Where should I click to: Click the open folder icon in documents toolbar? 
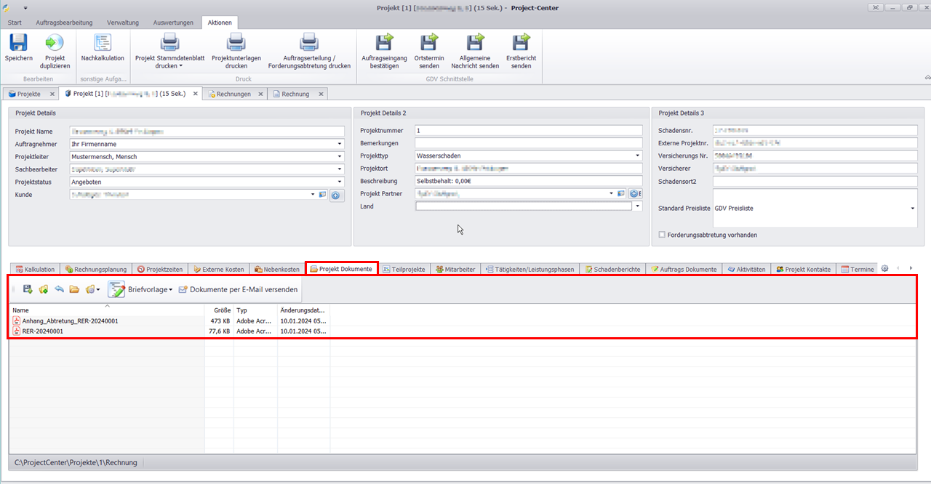tap(74, 289)
